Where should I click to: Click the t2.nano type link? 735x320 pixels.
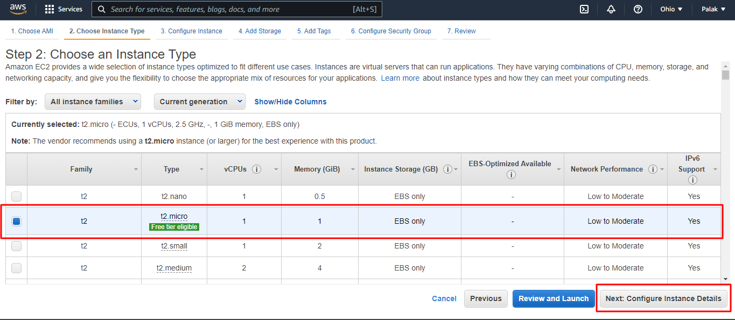(174, 196)
